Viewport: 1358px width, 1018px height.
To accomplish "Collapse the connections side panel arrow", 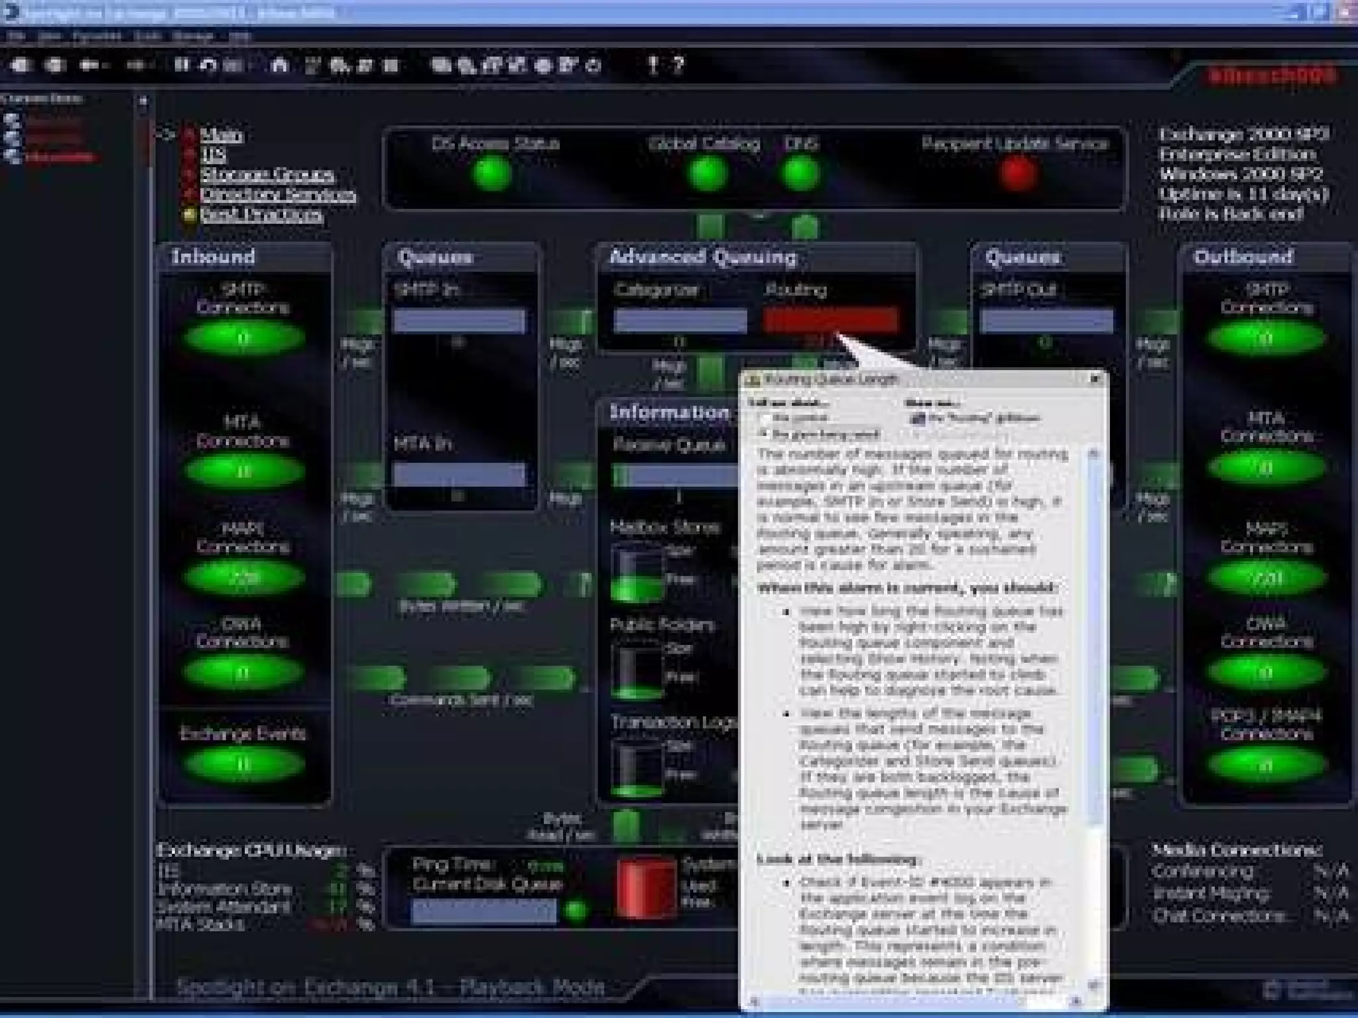I will 143,101.
